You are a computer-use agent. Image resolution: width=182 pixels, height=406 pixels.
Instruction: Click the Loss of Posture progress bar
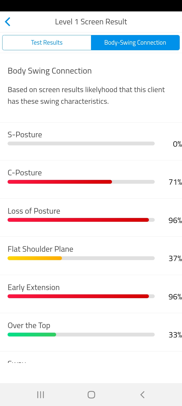[78, 220]
